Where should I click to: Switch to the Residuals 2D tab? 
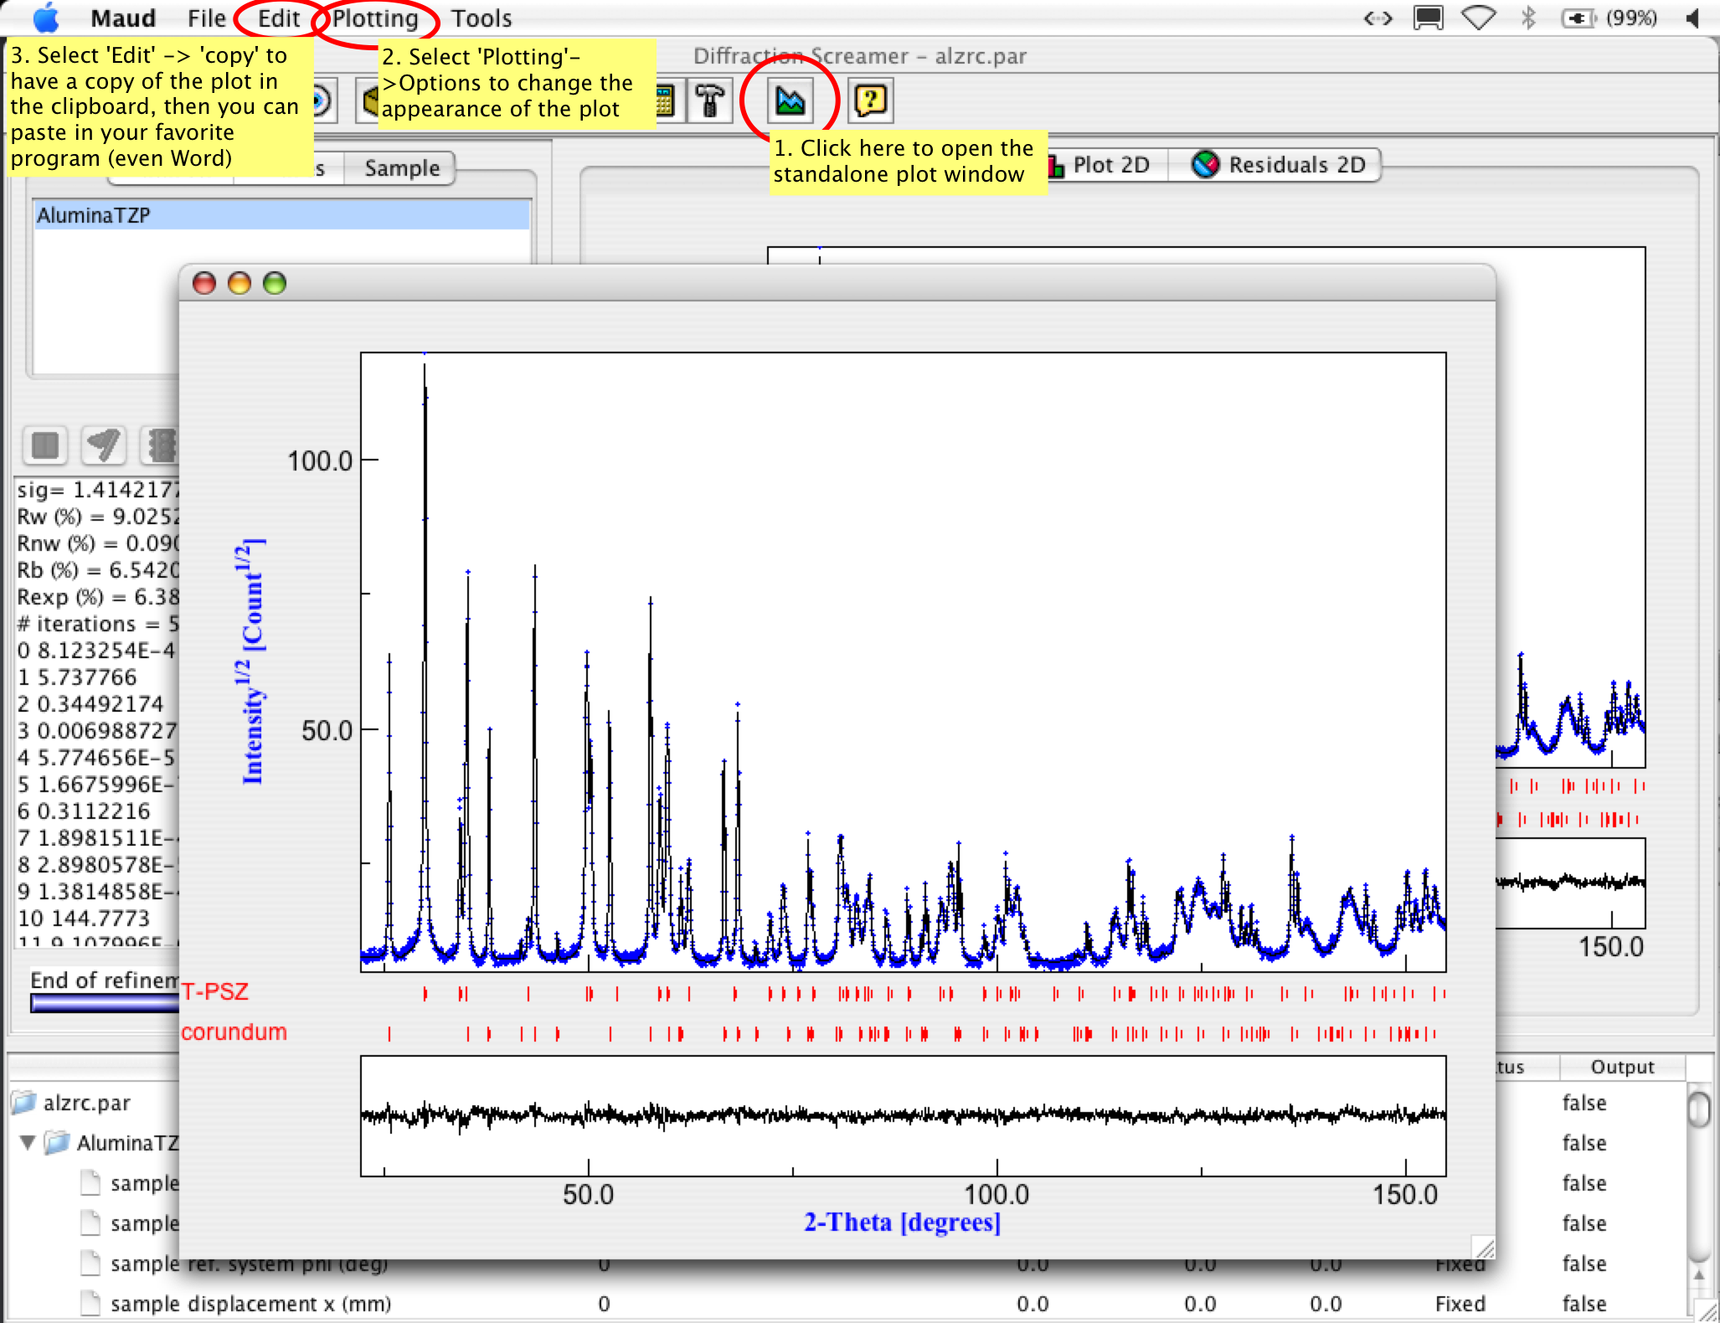[x=1281, y=165]
